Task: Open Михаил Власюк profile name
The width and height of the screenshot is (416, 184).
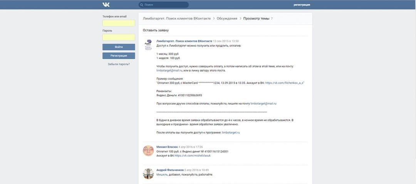Action: 167,147
